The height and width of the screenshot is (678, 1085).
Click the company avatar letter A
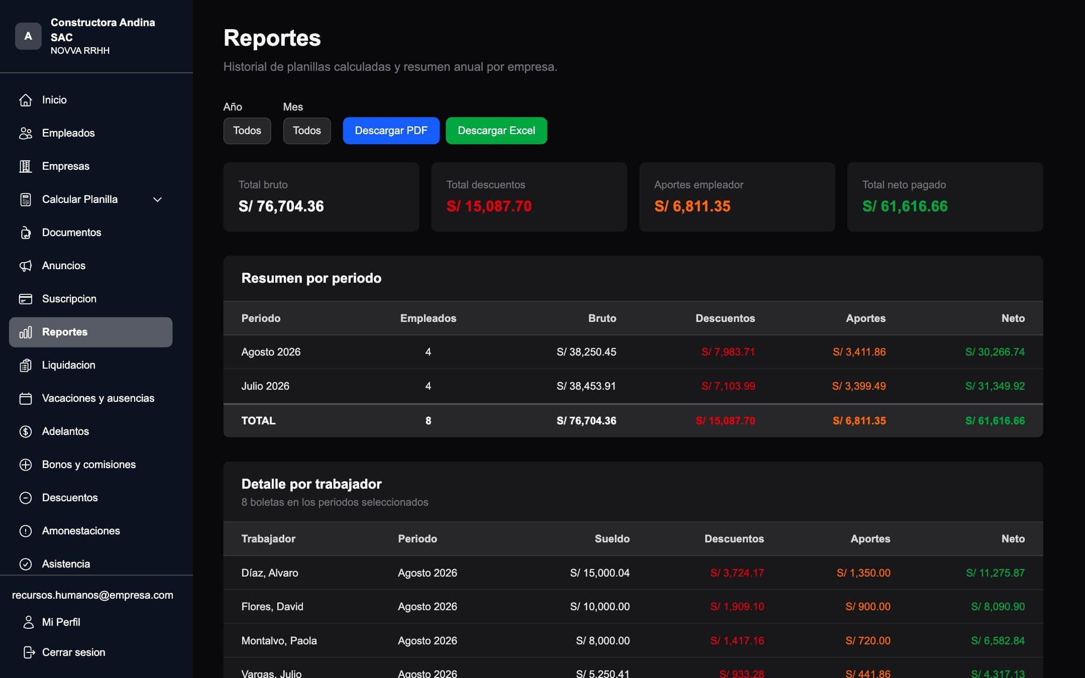coord(28,36)
